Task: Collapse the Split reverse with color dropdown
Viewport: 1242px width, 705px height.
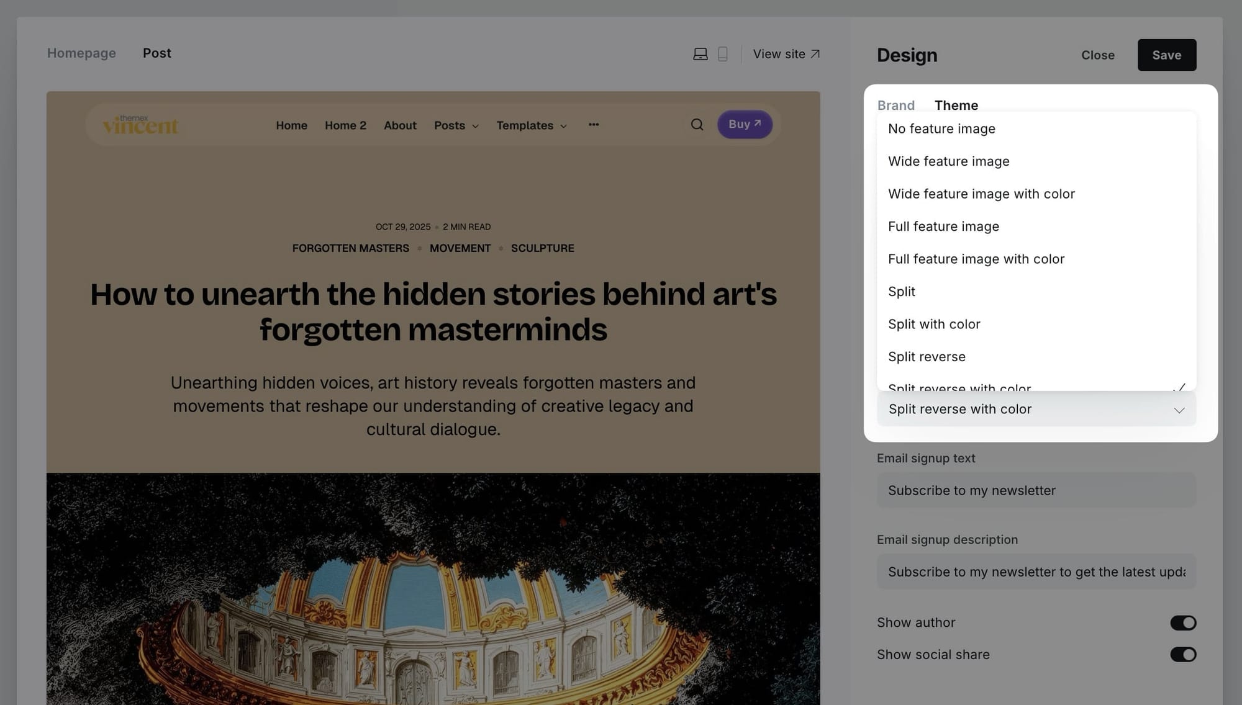Action: coord(1036,409)
